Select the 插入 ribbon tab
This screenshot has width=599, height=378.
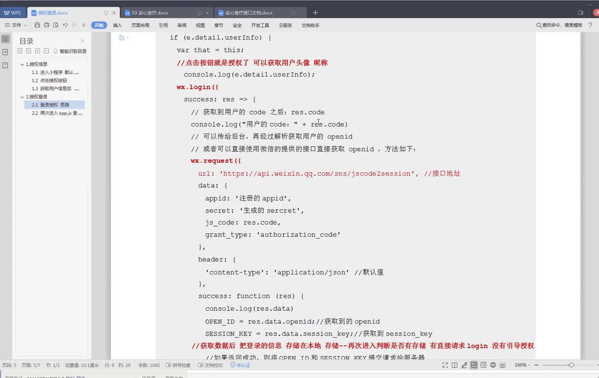[x=117, y=25]
